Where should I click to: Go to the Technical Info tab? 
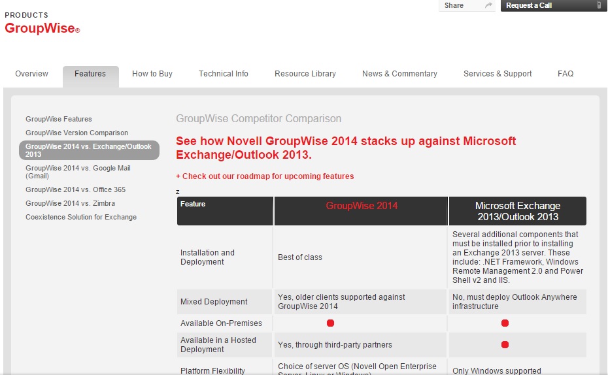224,74
